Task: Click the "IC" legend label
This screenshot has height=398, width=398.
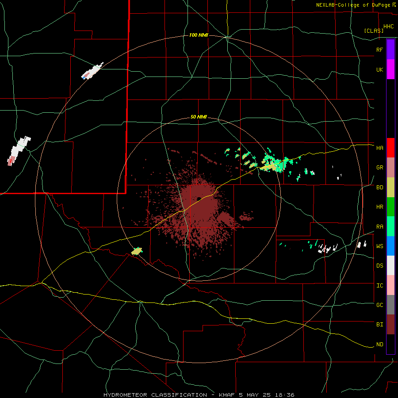Action: (379, 286)
